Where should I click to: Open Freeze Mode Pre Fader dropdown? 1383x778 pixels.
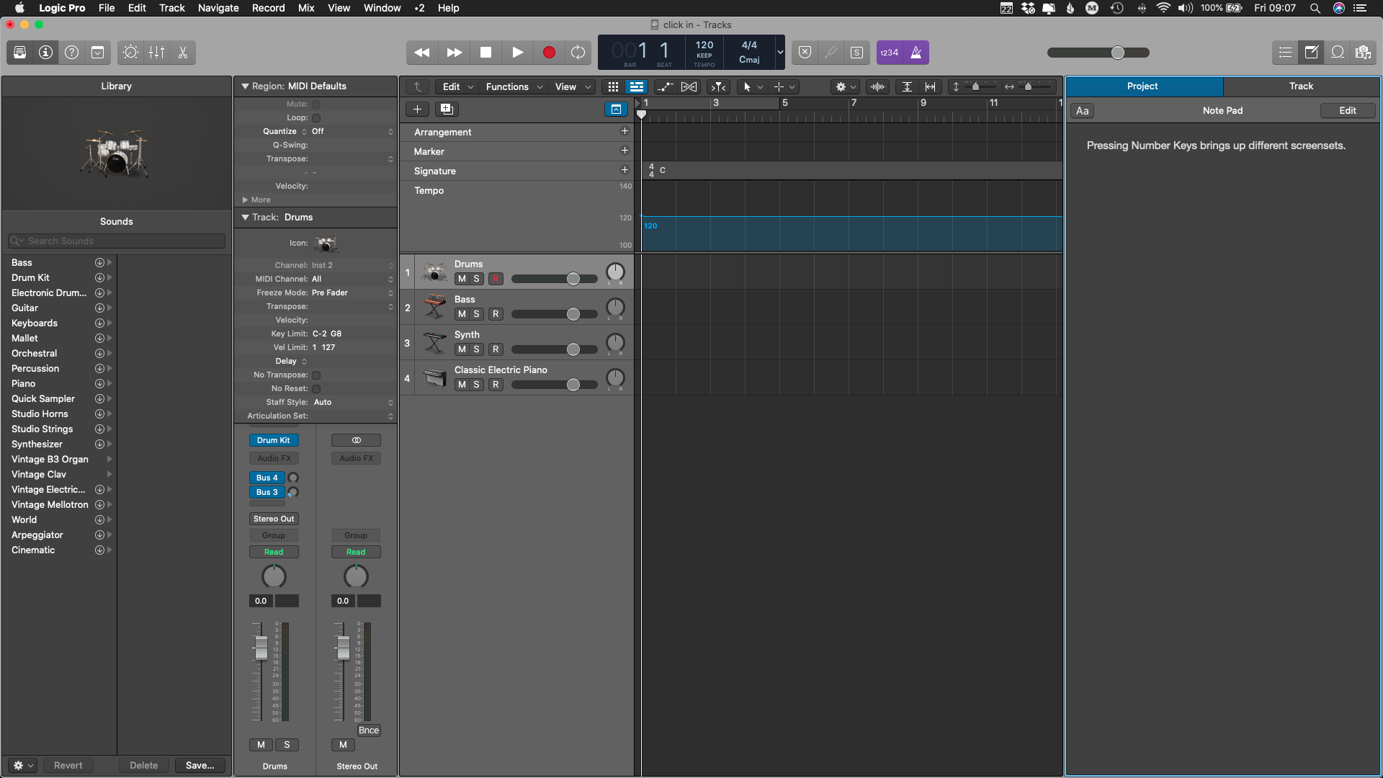(352, 293)
